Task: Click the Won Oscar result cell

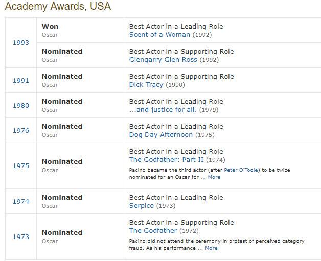Action: pyautogui.click(x=80, y=30)
